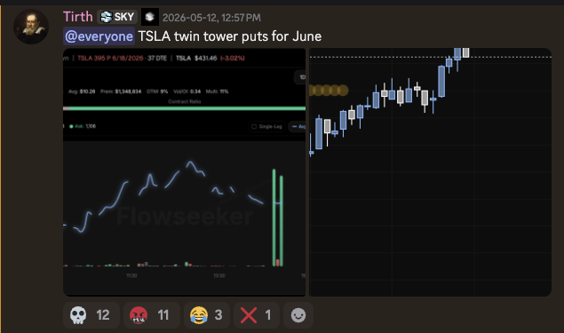Open Tirth's profile avatar
Screen dimensions: 564x333
click(31, 27)
